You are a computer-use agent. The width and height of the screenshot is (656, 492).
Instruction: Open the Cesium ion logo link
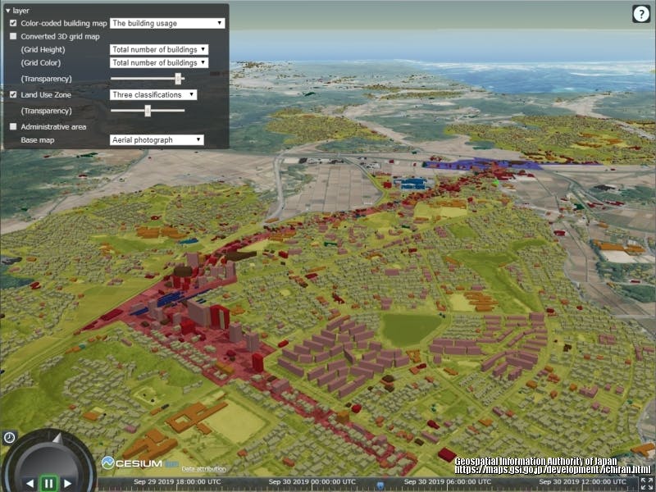tap(139, 462)
